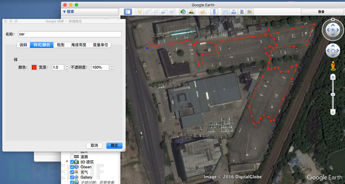
Task: Add an image overlay from the toolbar
Action: (x=164, y=11)
